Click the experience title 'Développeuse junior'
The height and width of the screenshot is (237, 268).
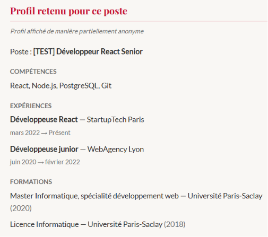pyautogui.click(x=44, y=149)
